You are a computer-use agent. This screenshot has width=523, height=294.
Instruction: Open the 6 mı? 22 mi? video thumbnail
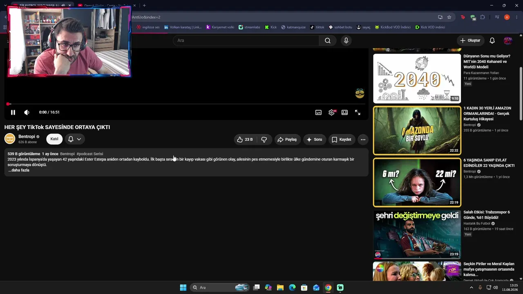pos(417,182)
